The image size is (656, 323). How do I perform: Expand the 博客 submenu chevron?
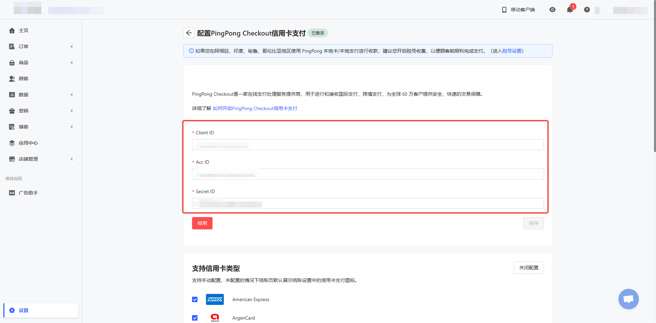point(72,127)
